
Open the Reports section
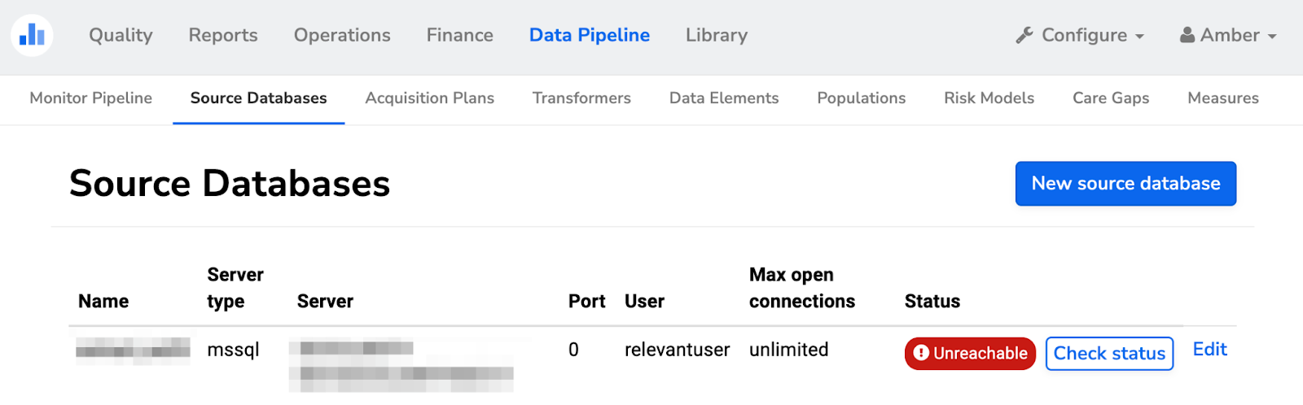pos(223,35)
